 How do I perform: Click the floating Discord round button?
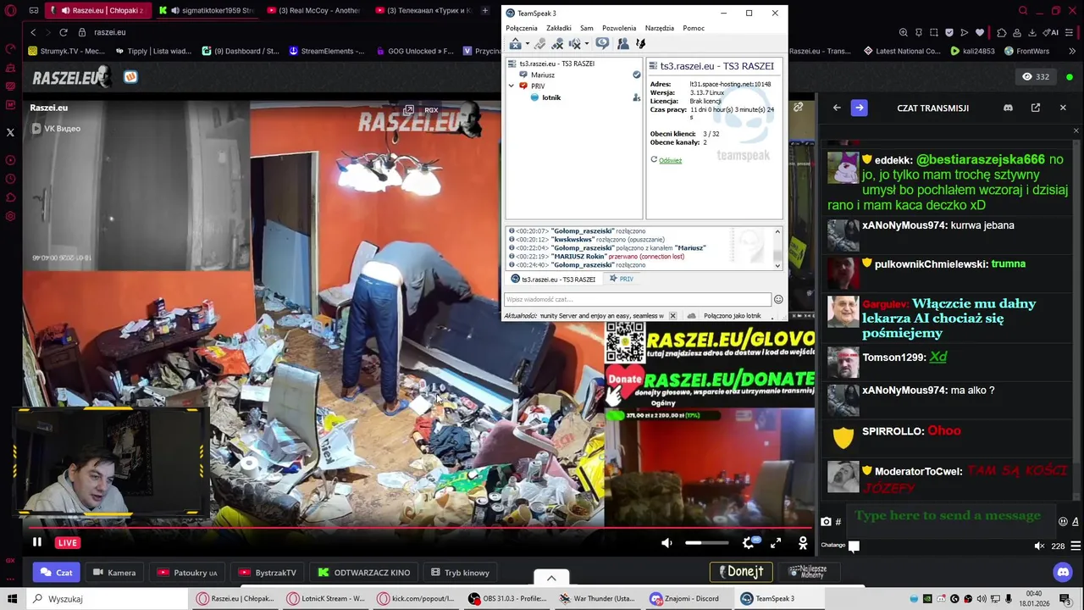(1063, 572)
